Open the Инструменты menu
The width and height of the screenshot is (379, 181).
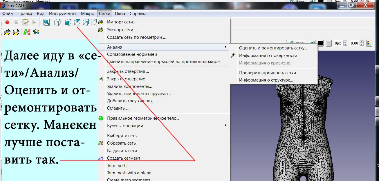(63, 14)
